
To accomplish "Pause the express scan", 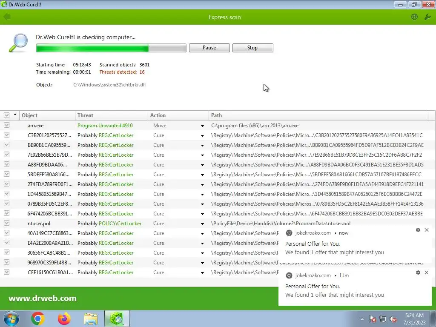I will click(x=209, y=48).
